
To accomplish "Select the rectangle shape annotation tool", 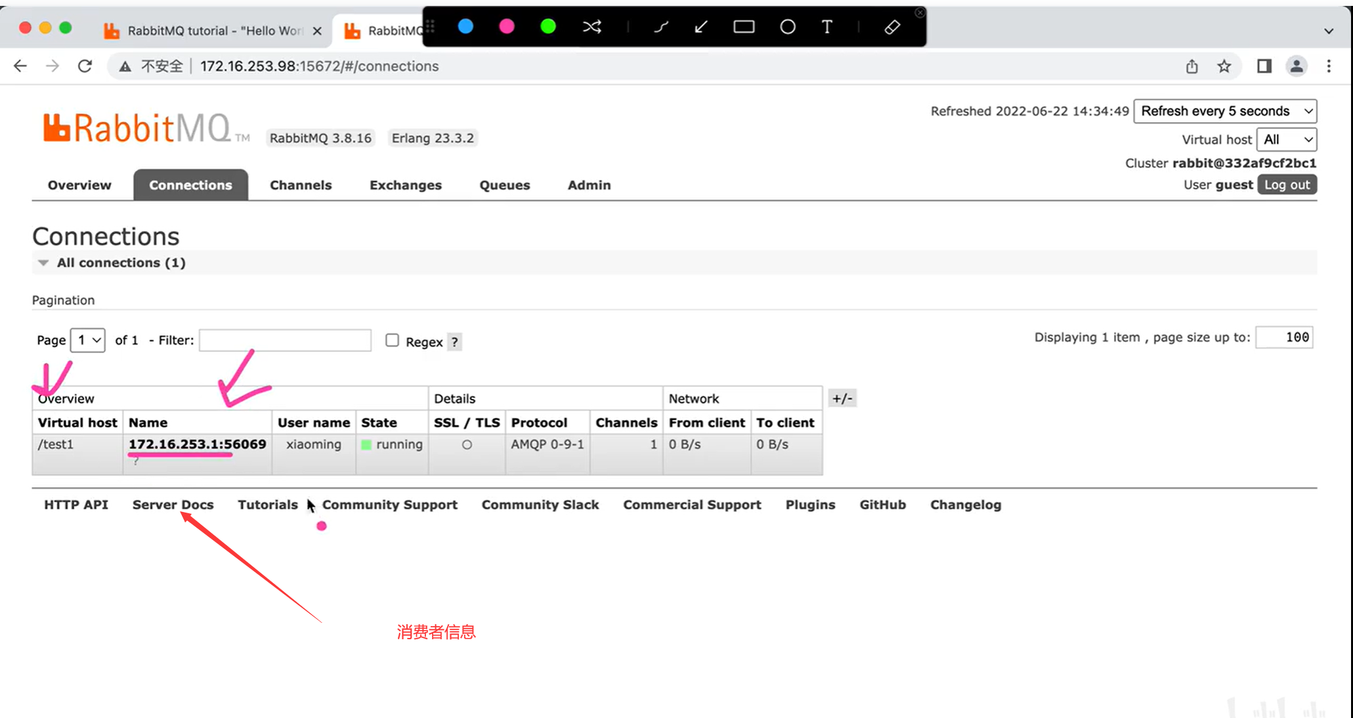I will pyautogui.click(x=743, y=27).
